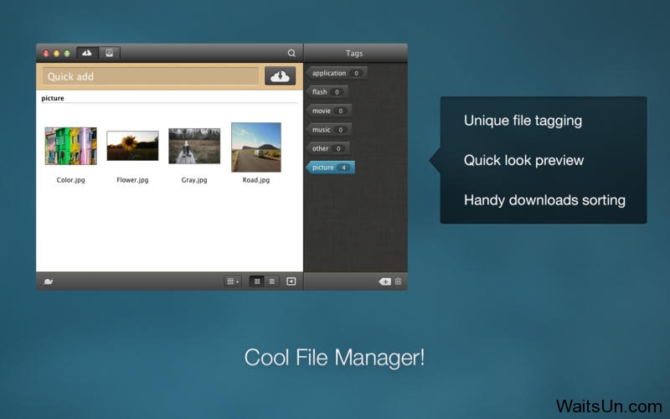Select the picture tag
This screenshot has width=670, height=419.
(x=330, y=167)
